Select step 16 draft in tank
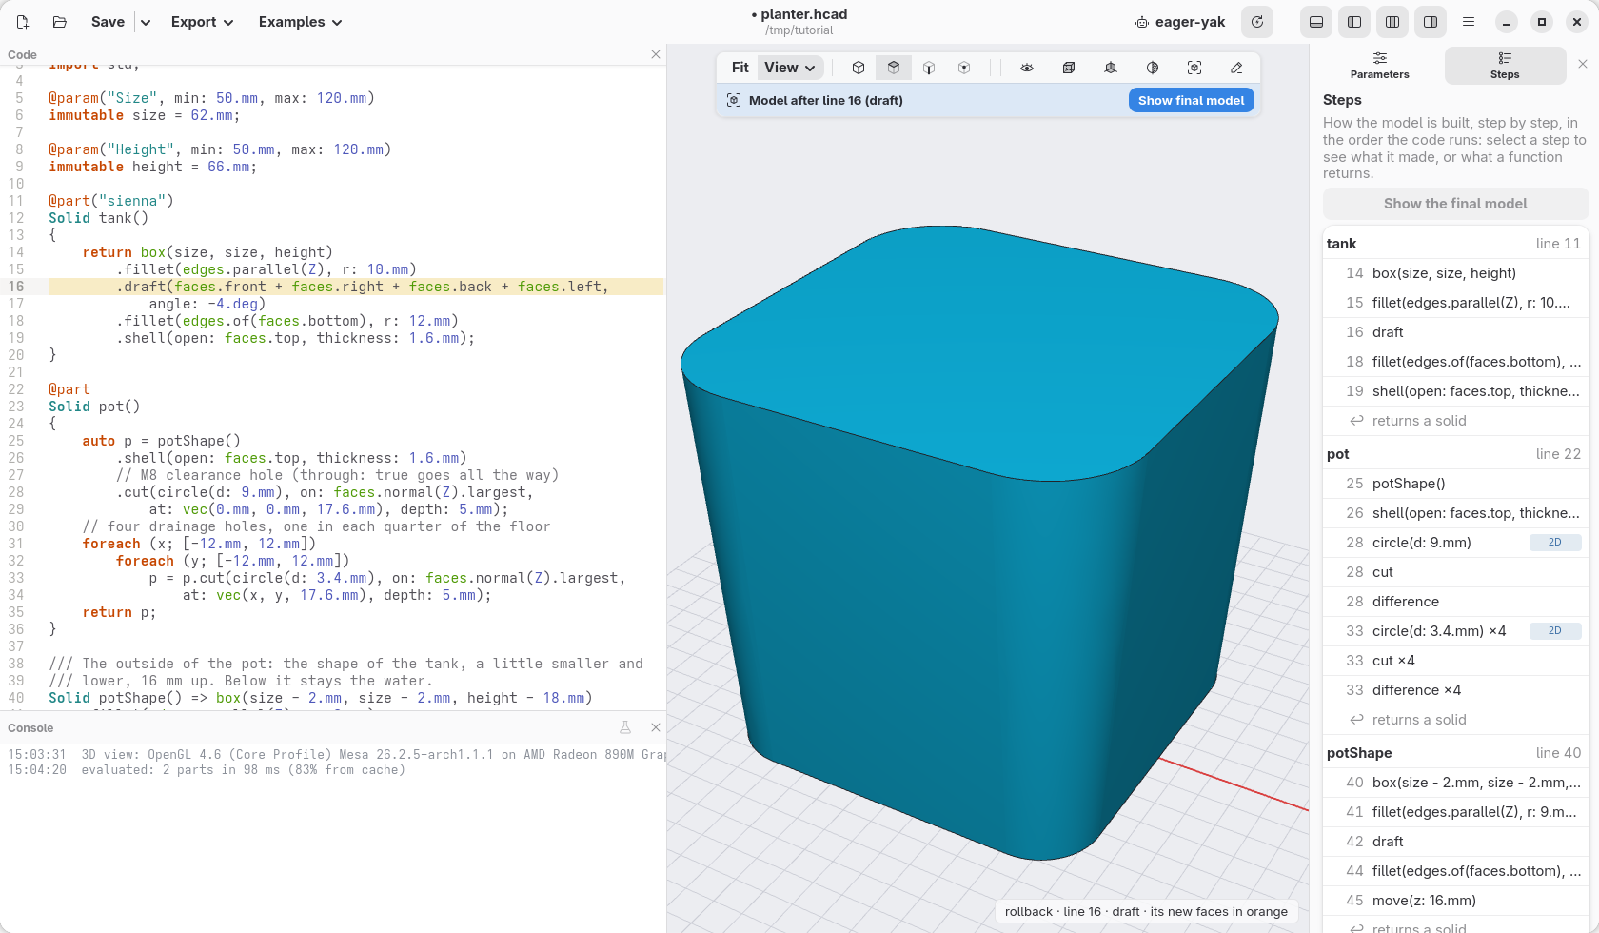Screen dimensions: 1599x933 (1455, 332)
